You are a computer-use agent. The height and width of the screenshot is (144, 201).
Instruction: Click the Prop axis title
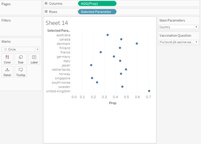click(x=113, y=103)
